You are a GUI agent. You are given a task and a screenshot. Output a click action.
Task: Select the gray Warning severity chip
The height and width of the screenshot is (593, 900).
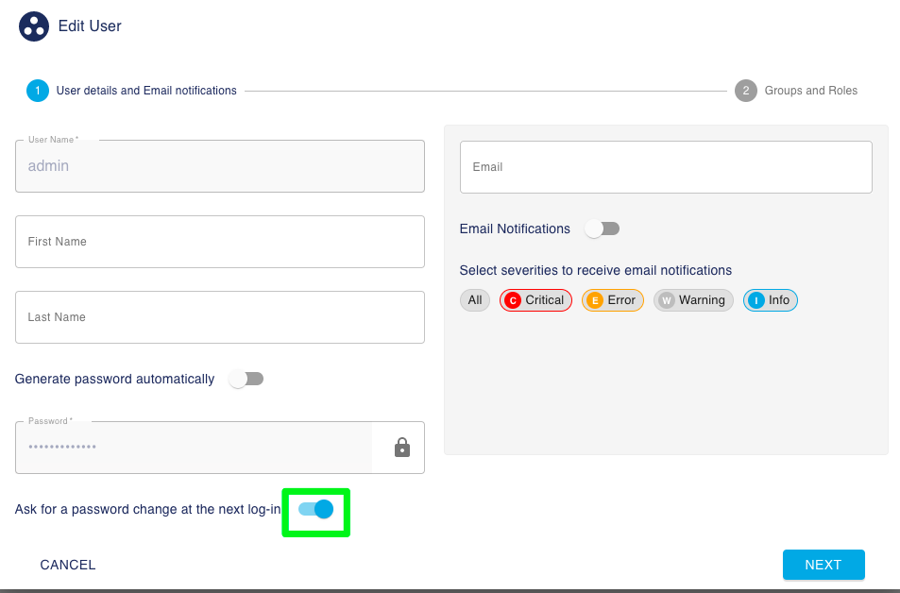[x=693, y=300]
